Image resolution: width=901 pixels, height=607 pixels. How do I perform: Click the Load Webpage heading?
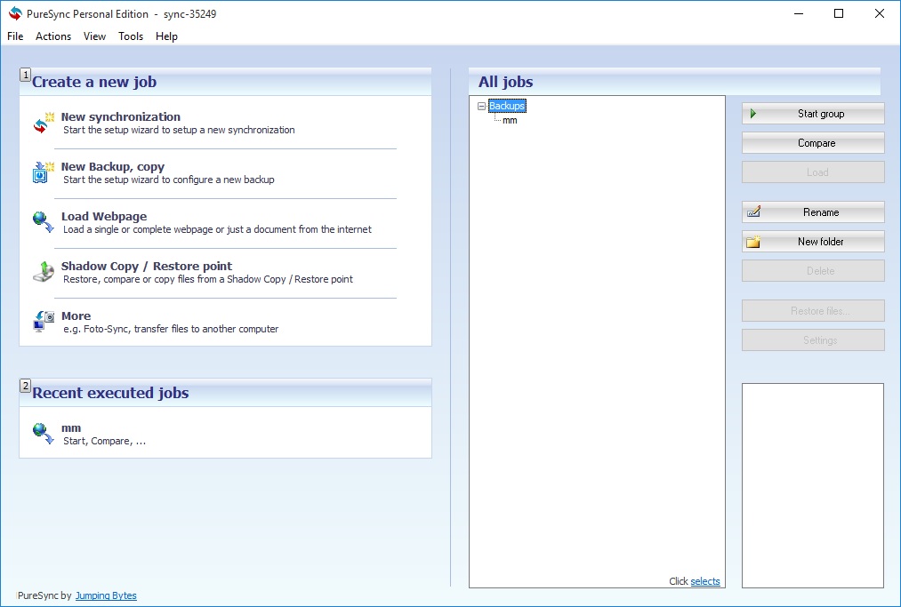[x=104, y=217]
